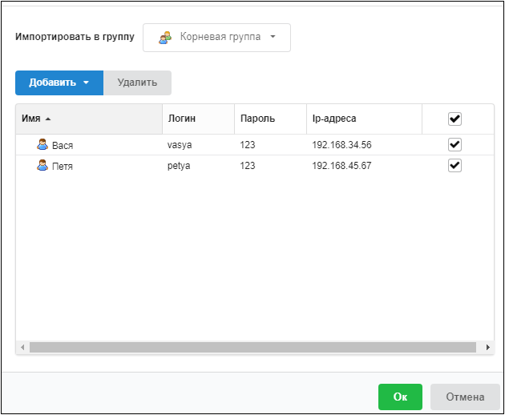Open the Добавить dropdown button
The height and width of the screenshot is (415, 505).
[59, 83]
